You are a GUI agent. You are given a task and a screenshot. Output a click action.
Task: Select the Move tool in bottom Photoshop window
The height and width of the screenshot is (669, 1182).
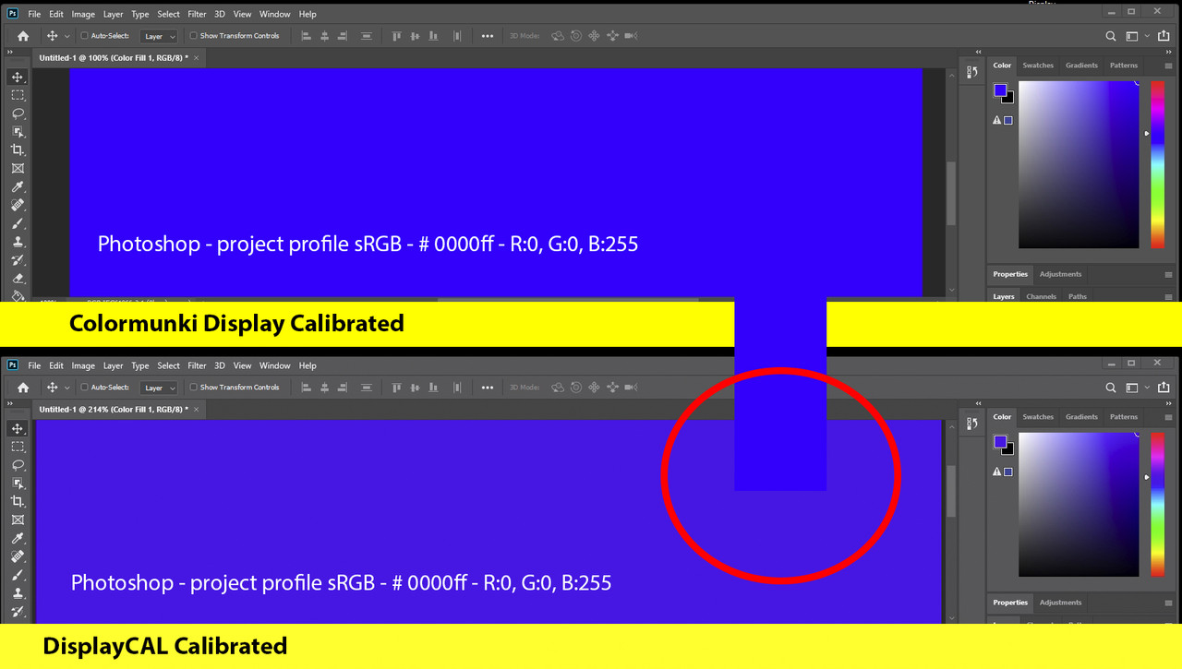tap(18, 429)
